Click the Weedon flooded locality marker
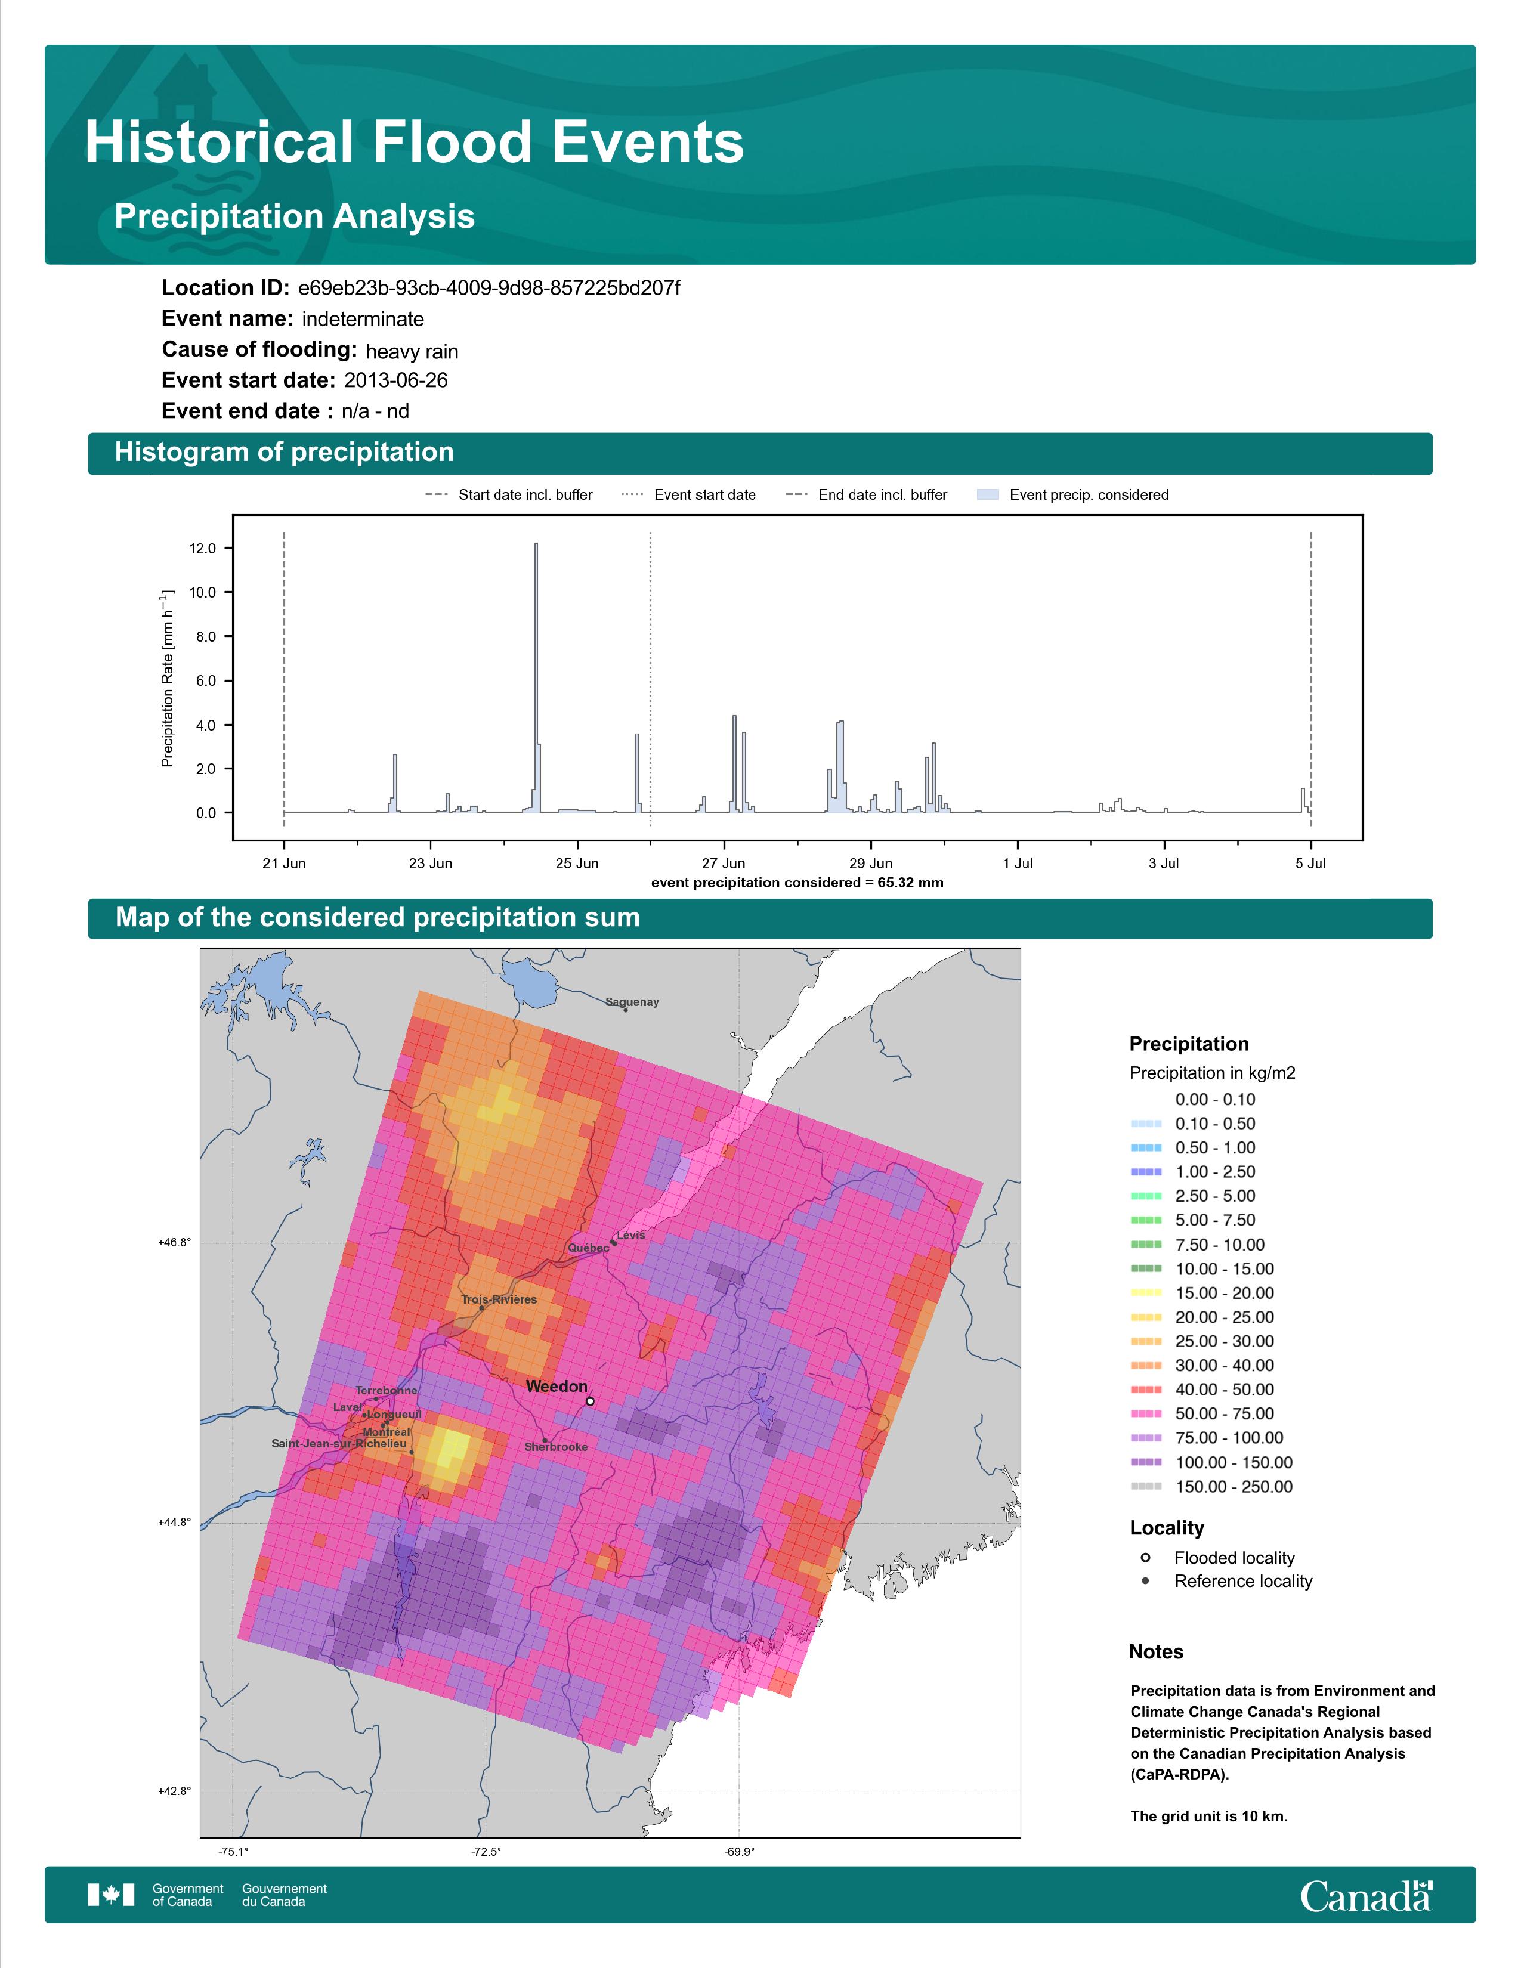 (x=590, y=1401)
